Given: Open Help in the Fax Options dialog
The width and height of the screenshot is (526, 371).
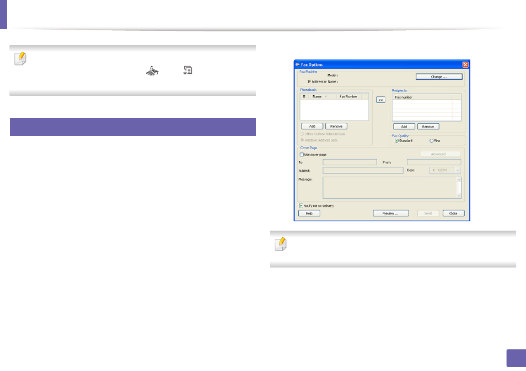Looking at the screenshot, I should (x=309, y=213).
